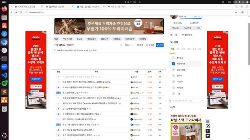Image resolution: width=250 pixels, height=140 pixels.
Task: Click the 파날 스택 오거나이저 ad image
Action: point(186,132)
